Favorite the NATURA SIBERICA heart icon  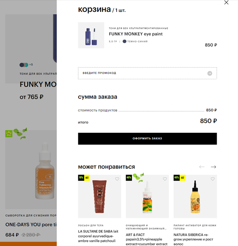[213, 179]
